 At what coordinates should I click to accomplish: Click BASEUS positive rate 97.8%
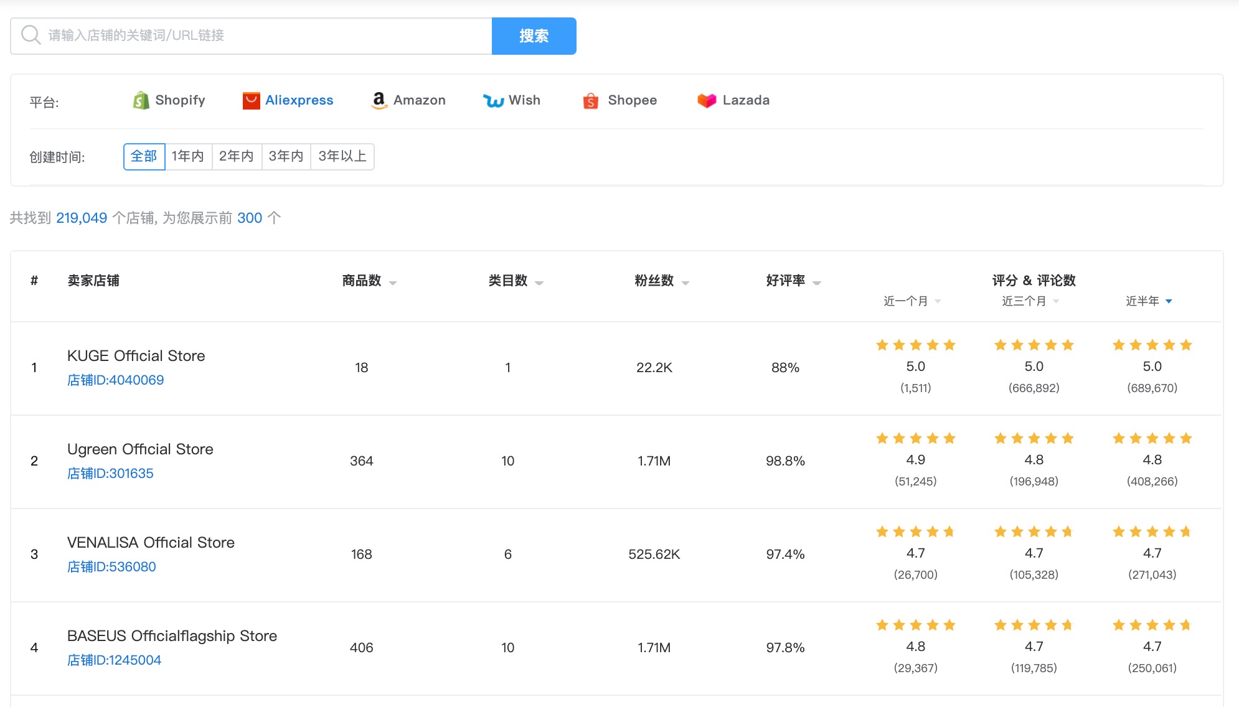785,648
